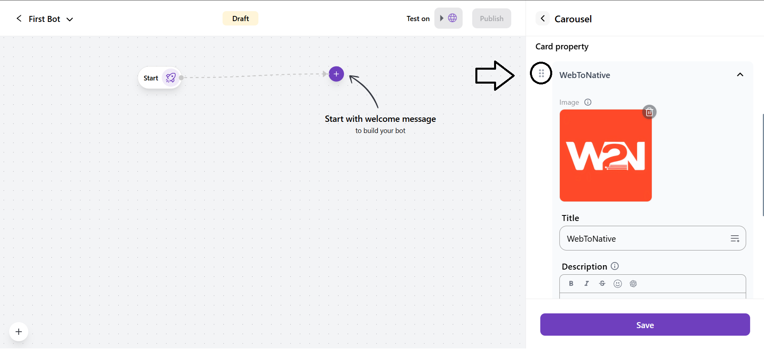Image resolution: width=764 pixels, height=352 pixels.
Task: Delete the card image with trash icon
Action: (649, 112)
